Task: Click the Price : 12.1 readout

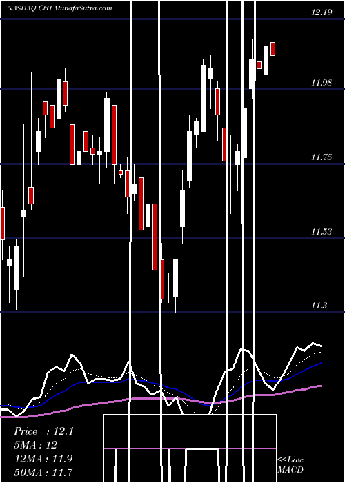Action: 43,431
